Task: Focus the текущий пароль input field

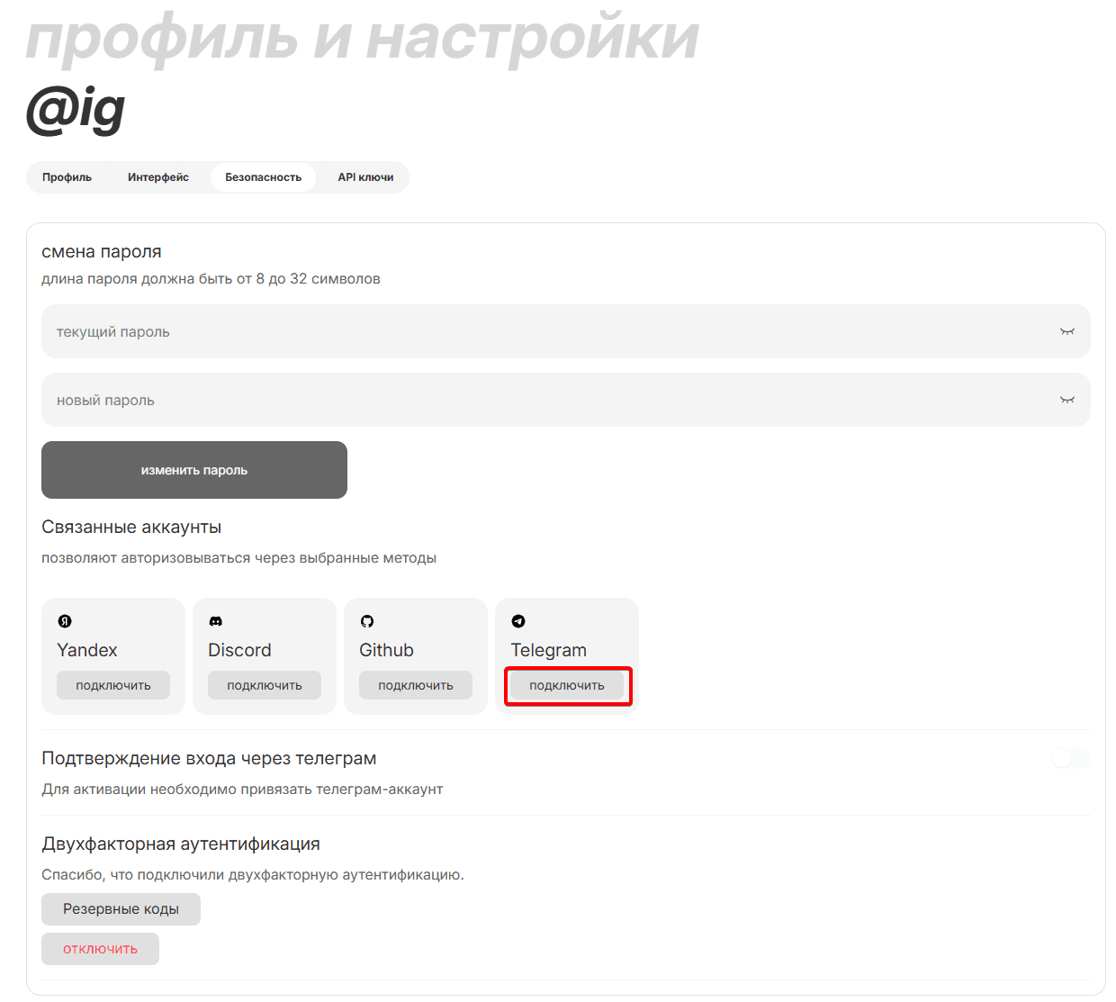Action: point(540,331)
